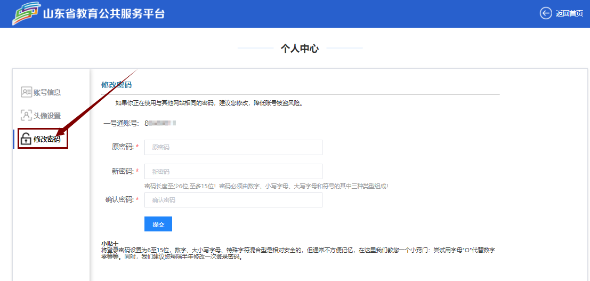Screen dimensions: 590x281
Task: Submit the form with the 提交 button
Action: pyautogui.click(x=158, y=224)
